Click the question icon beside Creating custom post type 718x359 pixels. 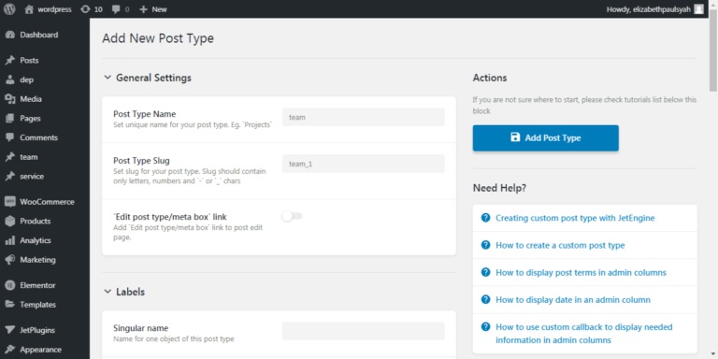(485, 218)
